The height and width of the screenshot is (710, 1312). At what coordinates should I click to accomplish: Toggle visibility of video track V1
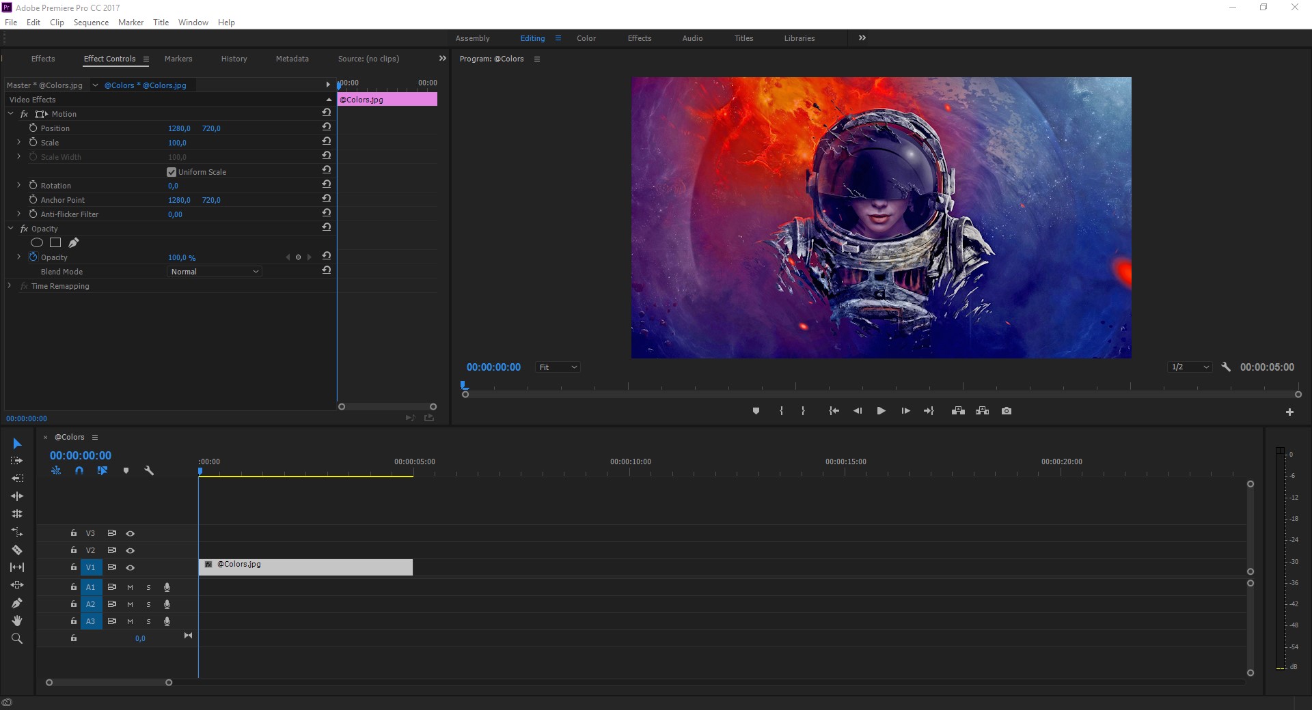click(130, 567)
